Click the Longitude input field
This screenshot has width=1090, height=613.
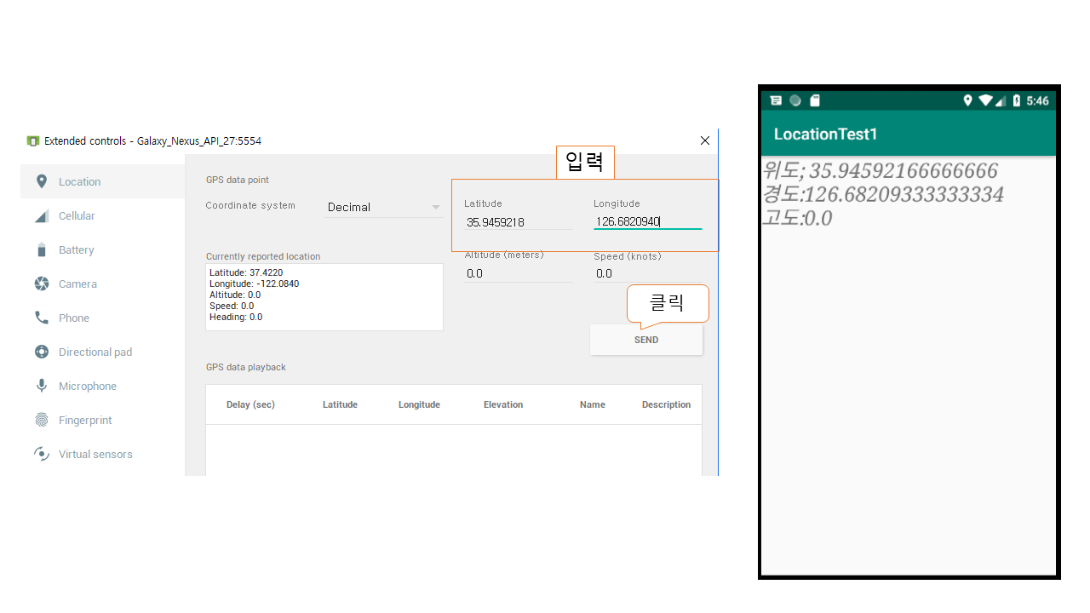pos(647,222)
